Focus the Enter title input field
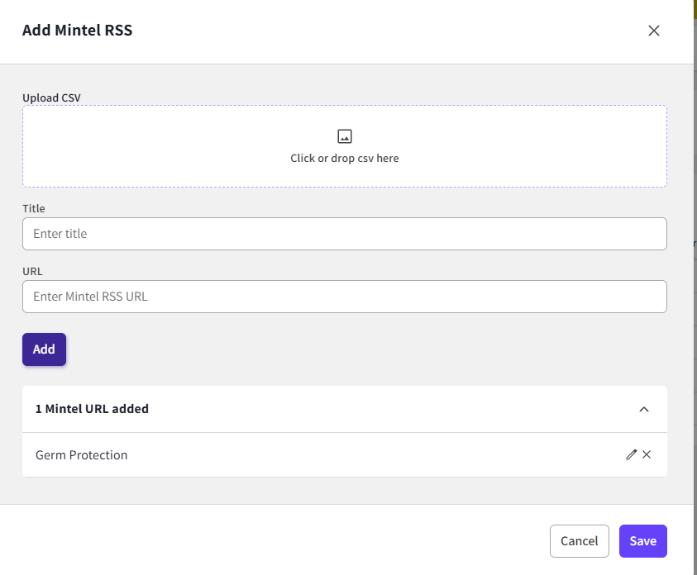Image resolution: width=697 pixels, height=575 pixels. pos(345,234)
